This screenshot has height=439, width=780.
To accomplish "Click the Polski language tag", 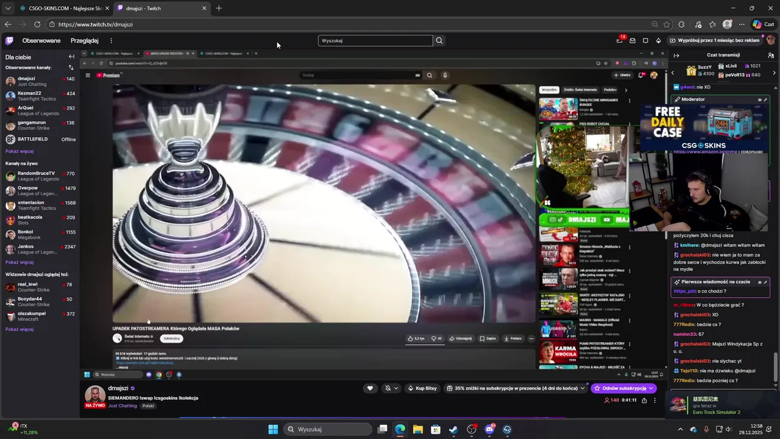I will coord(148,406).
